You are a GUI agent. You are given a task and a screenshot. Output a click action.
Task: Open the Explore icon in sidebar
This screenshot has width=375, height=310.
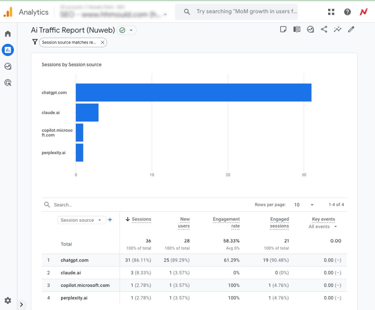click(8, 66)
